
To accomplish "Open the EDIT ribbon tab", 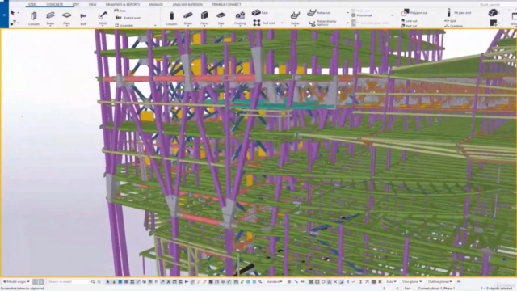I will [x=76, y=4].
